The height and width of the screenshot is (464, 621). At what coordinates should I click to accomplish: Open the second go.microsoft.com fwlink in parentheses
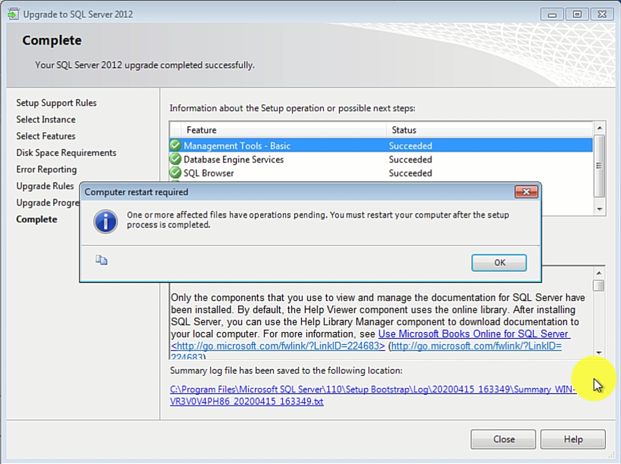[x=476, y=346]
